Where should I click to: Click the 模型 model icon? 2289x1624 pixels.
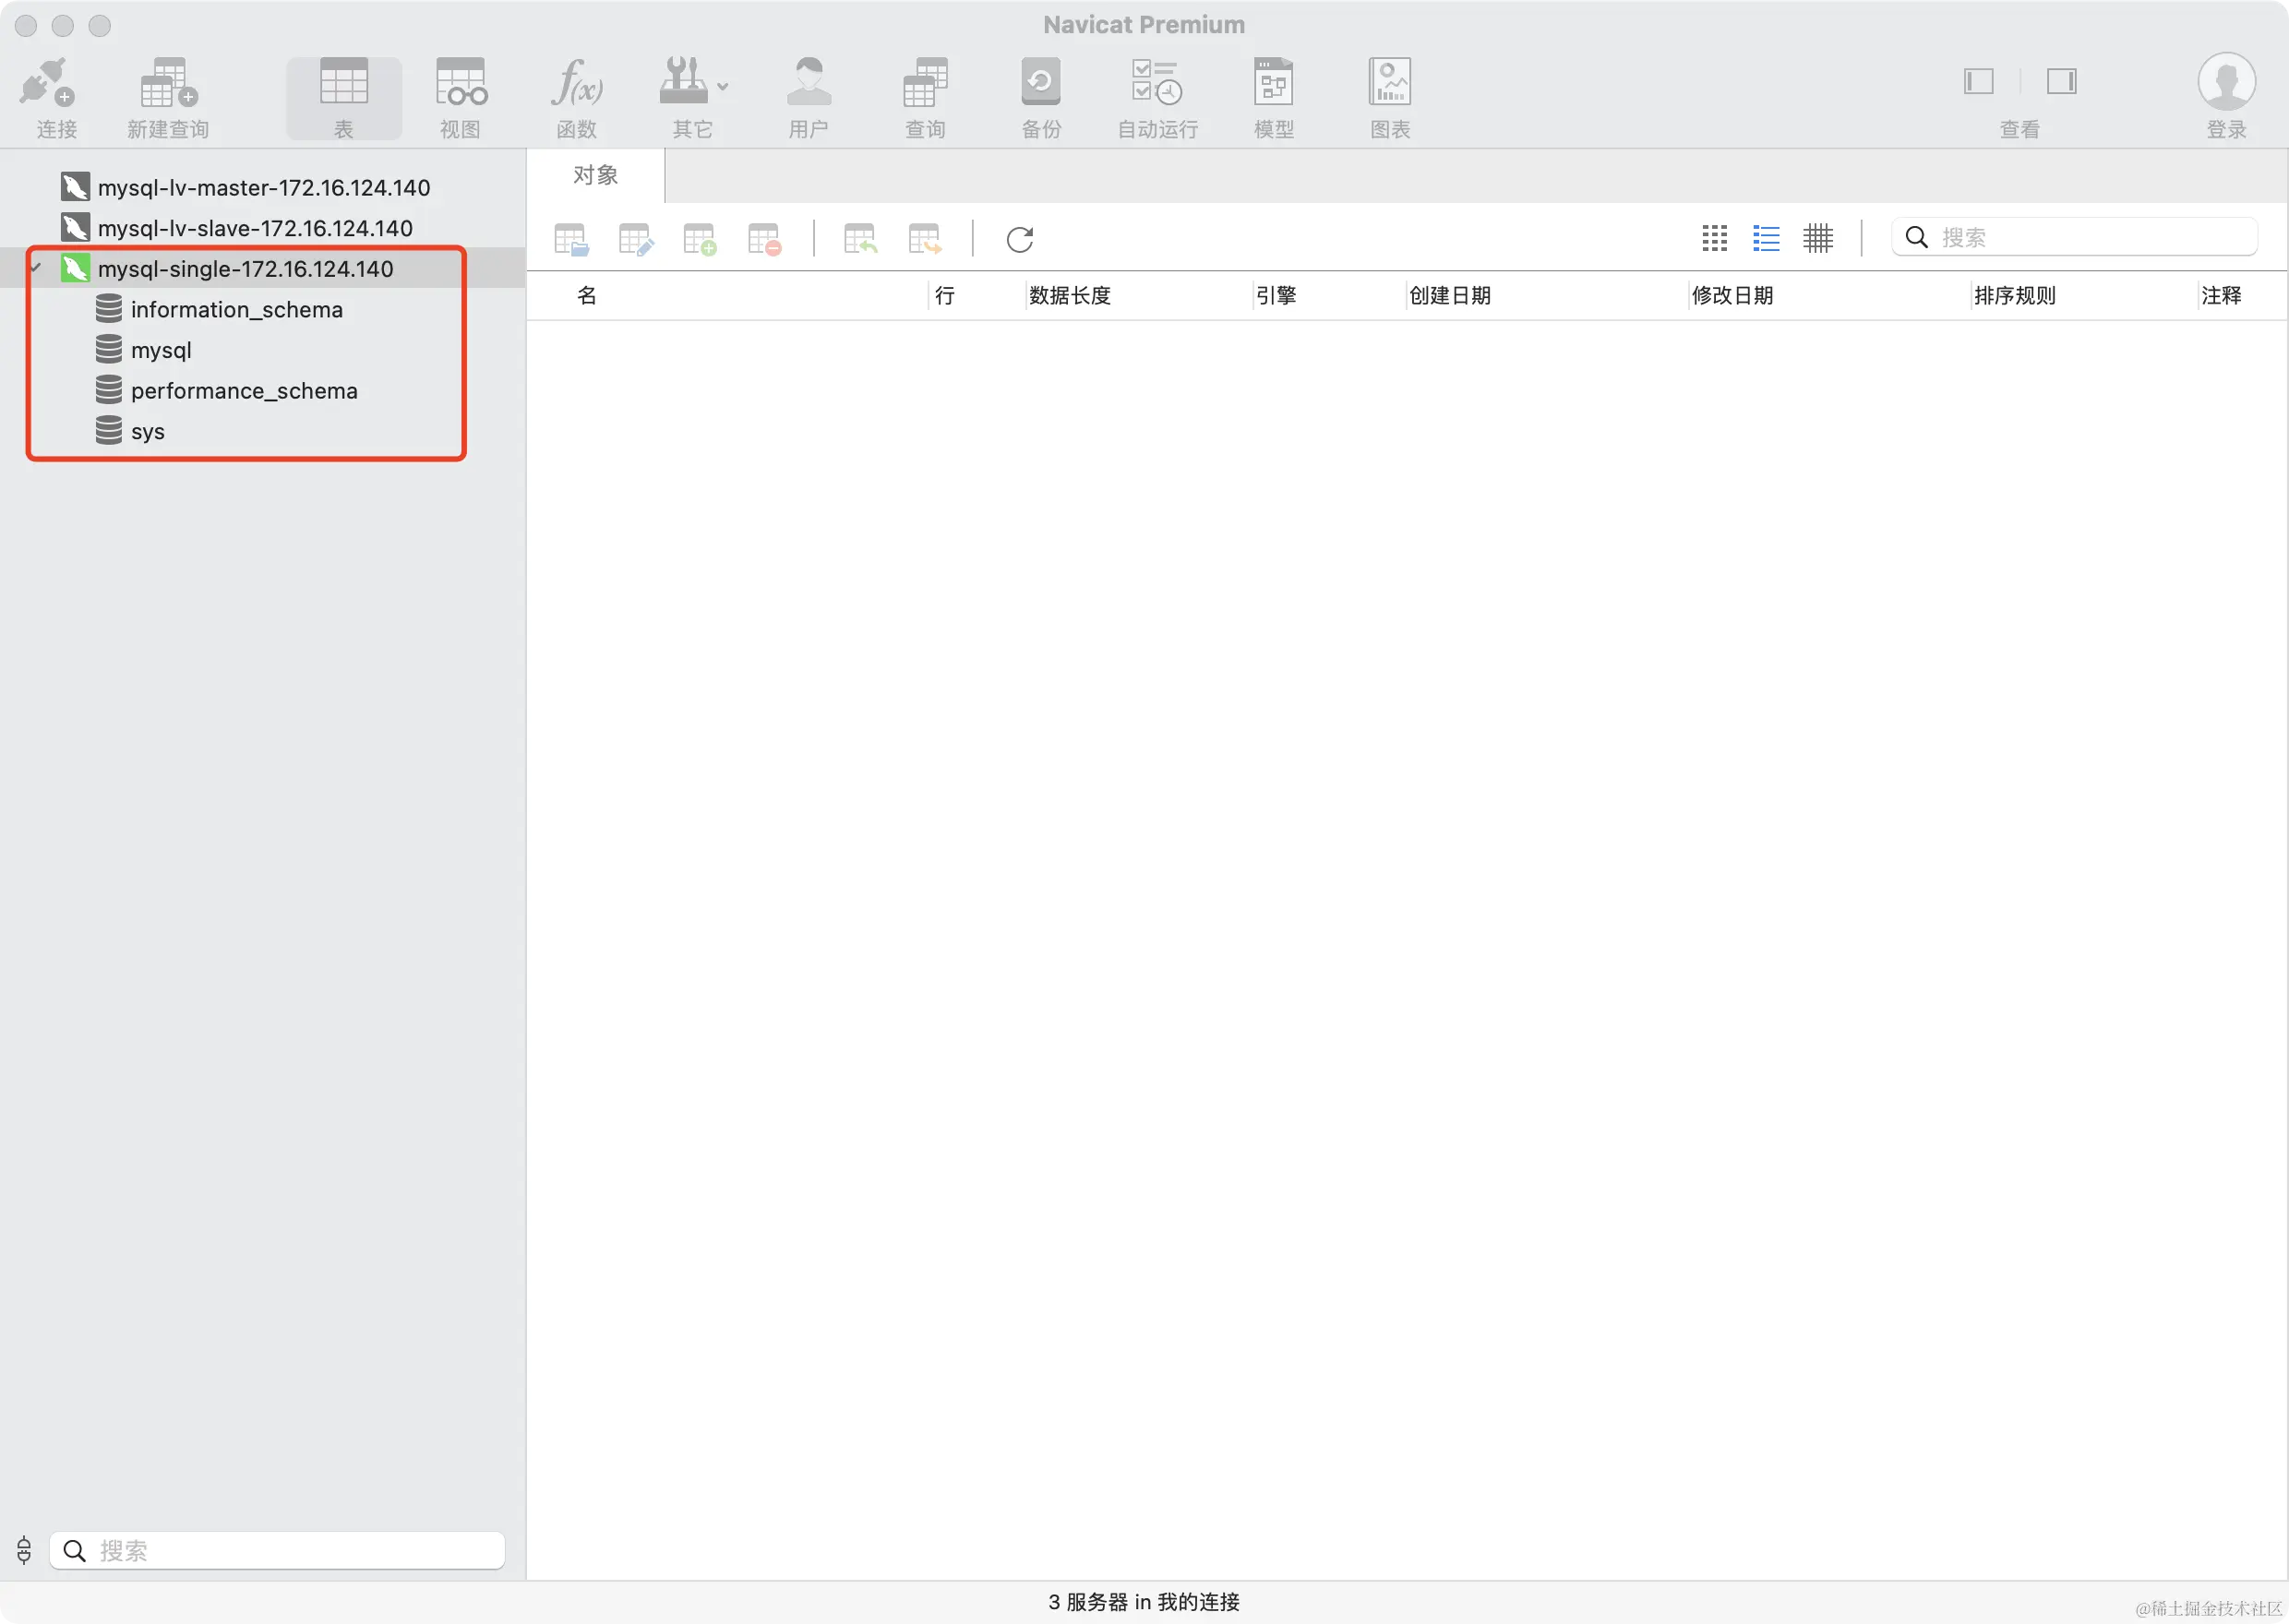[1273, 83]
